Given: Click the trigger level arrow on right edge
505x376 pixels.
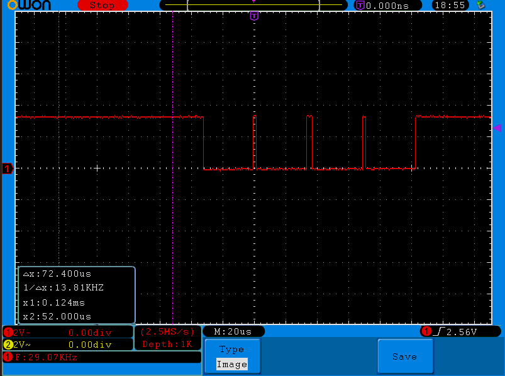Looking at the screenshot, I should [x=496, y=127].
